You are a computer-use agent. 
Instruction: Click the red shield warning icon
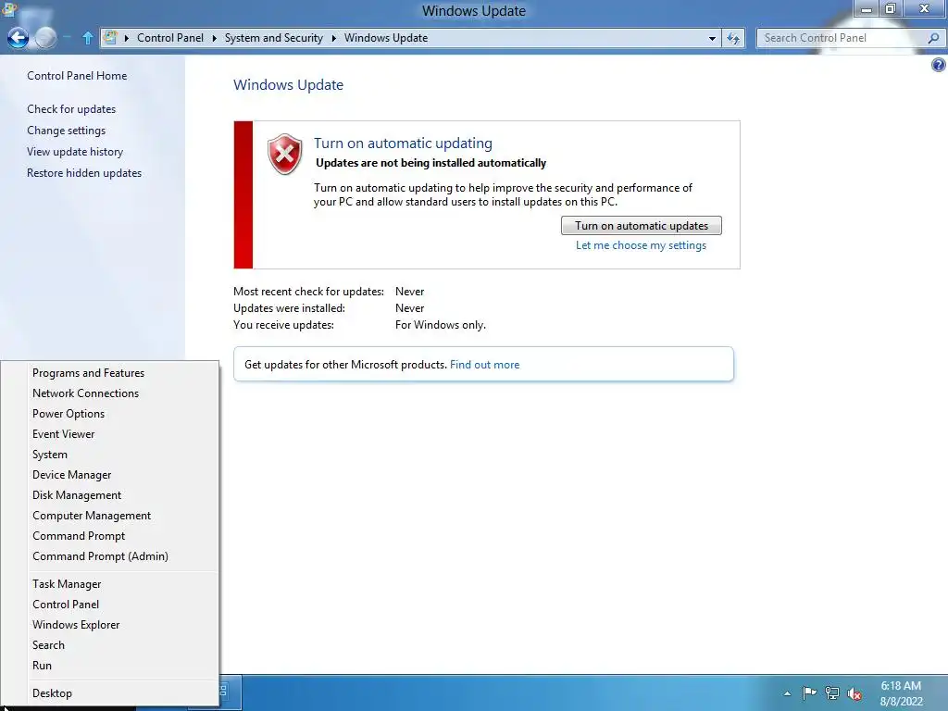point(285,155)
